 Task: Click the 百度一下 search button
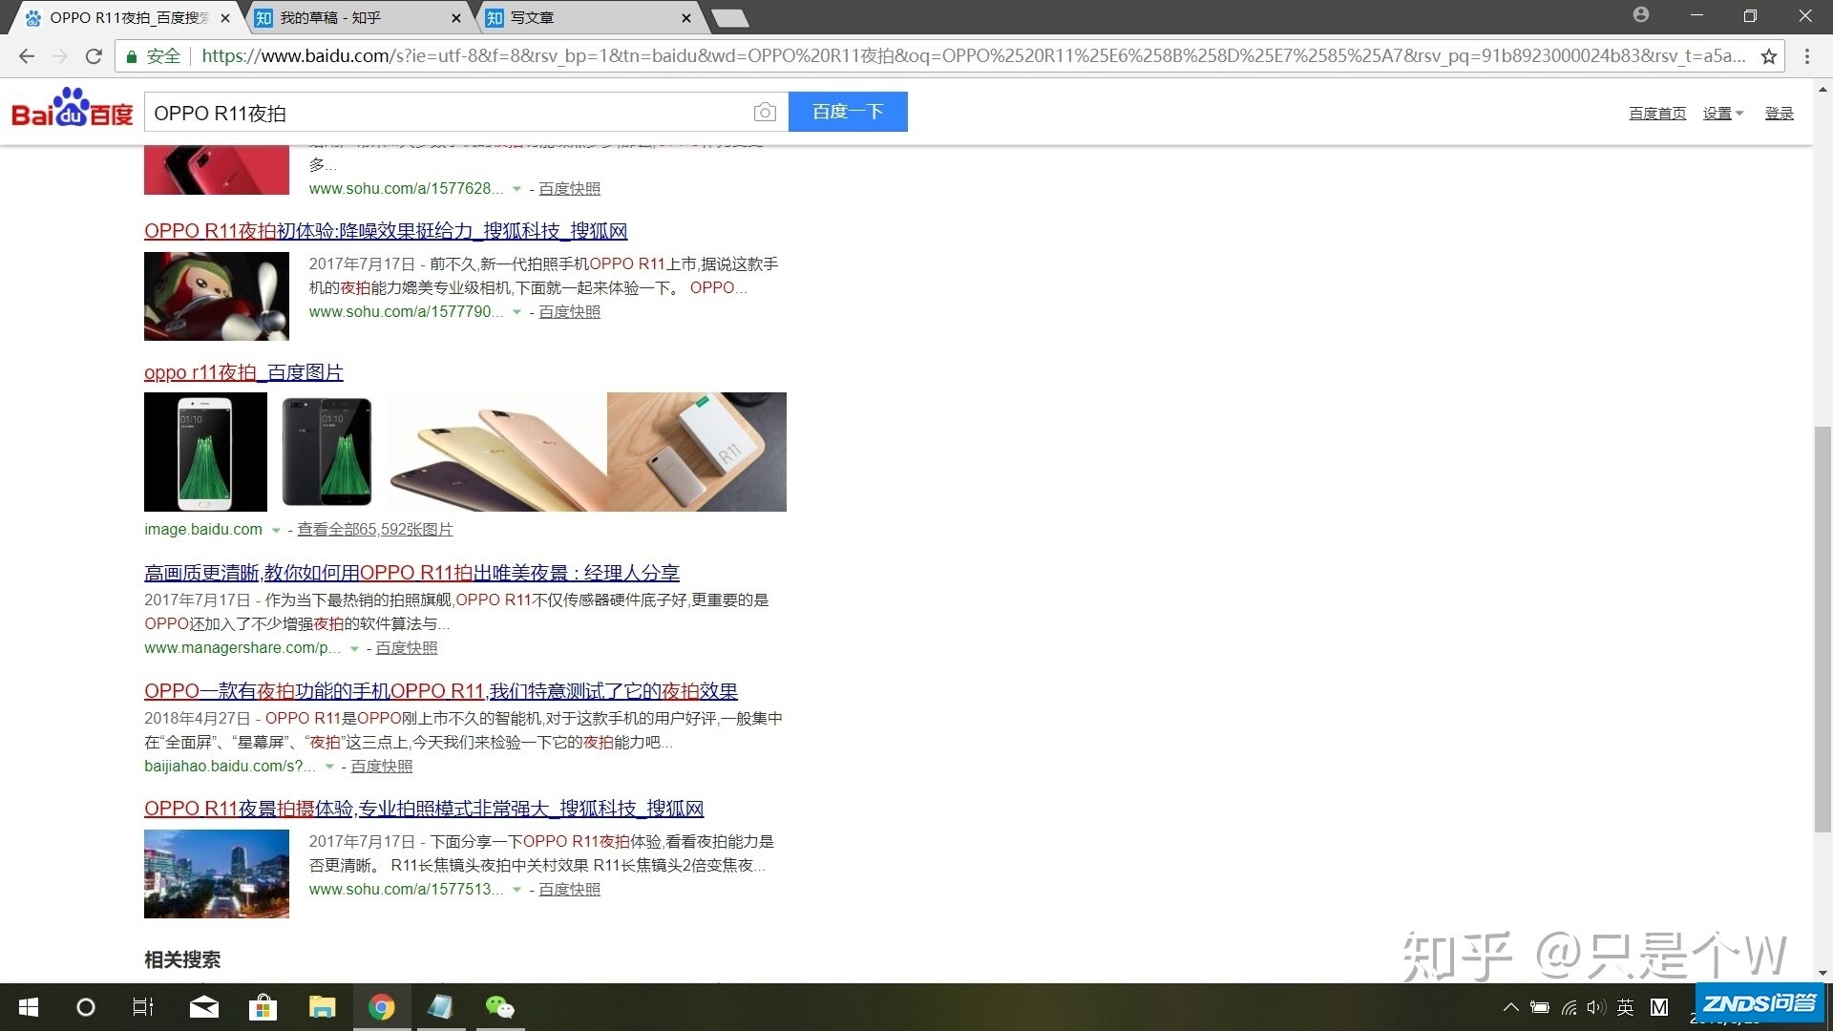pos(848,112)
